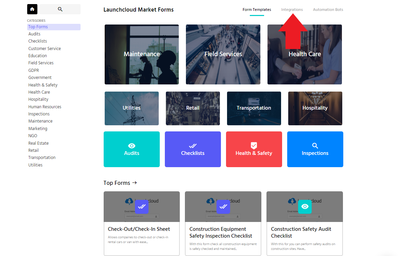This screenshot has height=256, width=398.
Task: Open Hospitality in sidebar list
Action: point(38,99)
